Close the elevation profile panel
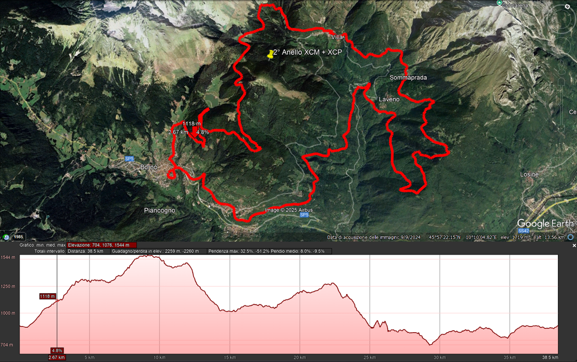This screenshot has height=362, width=577. [x=574, y=245]
